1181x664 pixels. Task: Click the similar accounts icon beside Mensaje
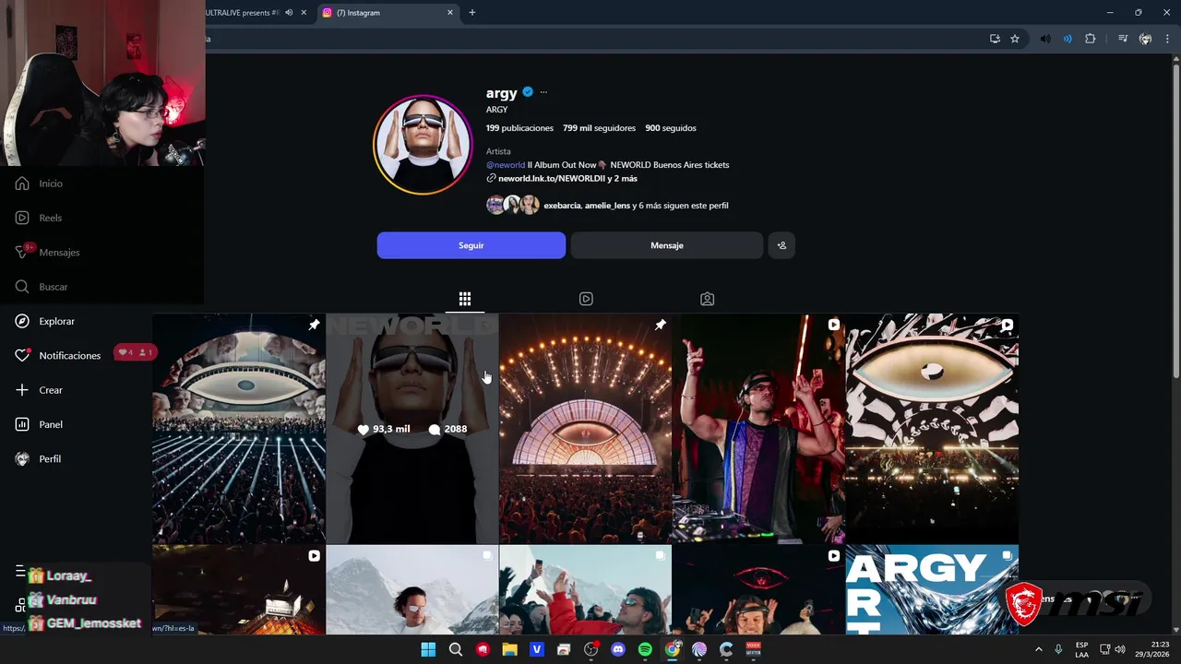coord(781,245)
